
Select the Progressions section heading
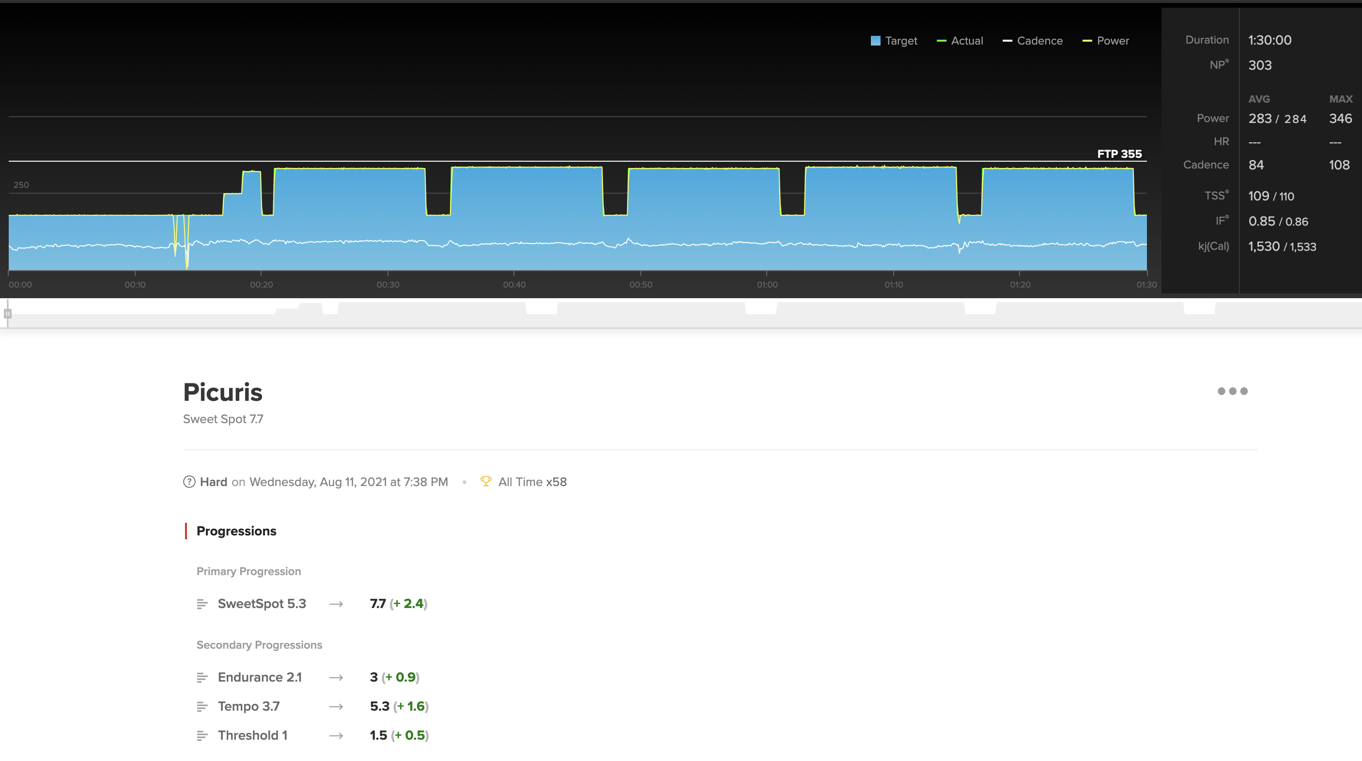tap(236, 531)
